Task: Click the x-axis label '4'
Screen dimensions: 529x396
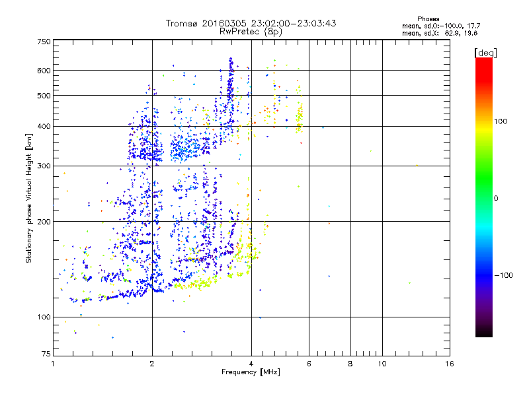Action: click(251, 364)
